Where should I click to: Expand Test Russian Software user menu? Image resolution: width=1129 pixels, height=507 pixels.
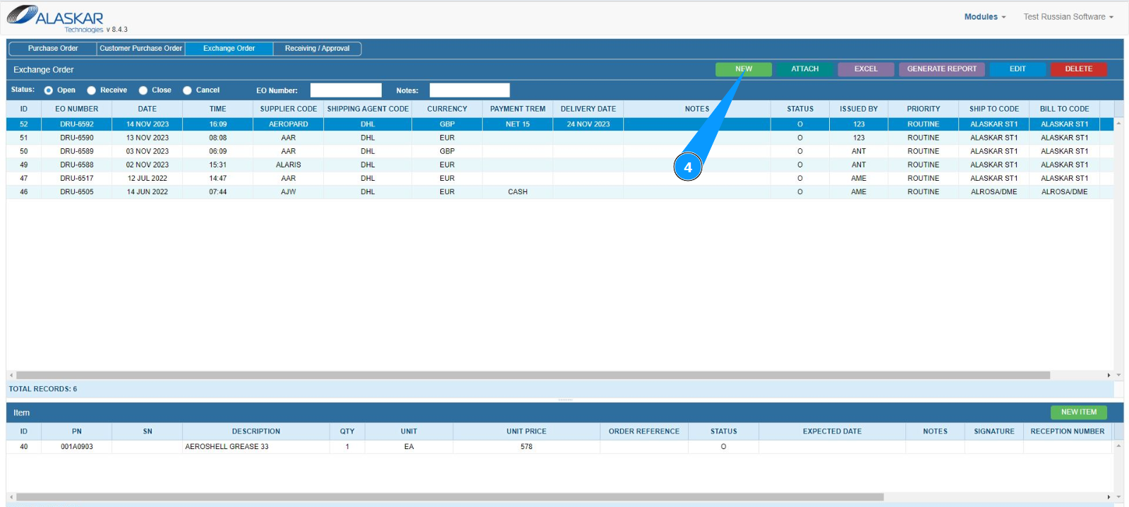(1068, 17)
